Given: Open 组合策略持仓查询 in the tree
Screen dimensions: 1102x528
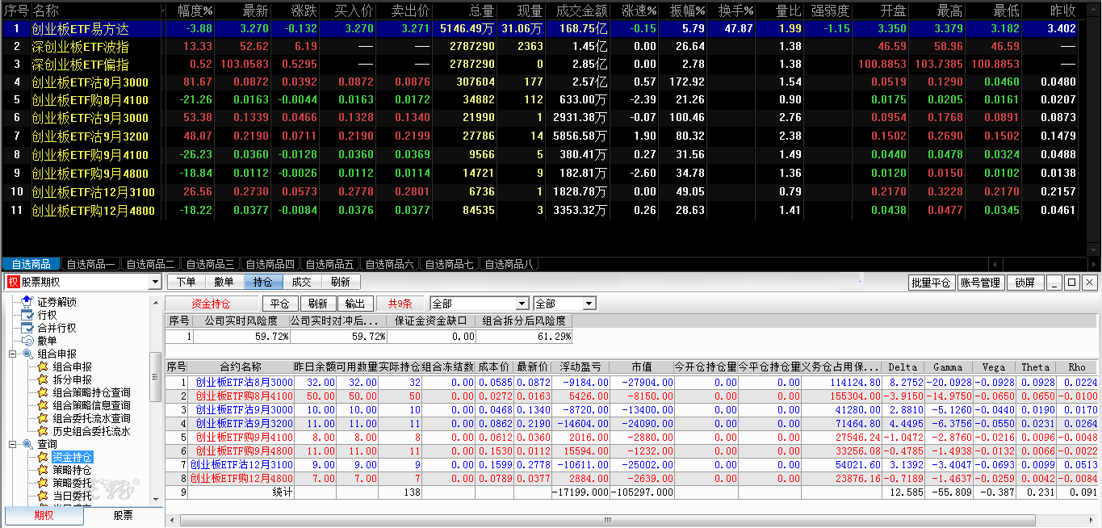Looking at the screenshot, I should (x=91, y=392).
